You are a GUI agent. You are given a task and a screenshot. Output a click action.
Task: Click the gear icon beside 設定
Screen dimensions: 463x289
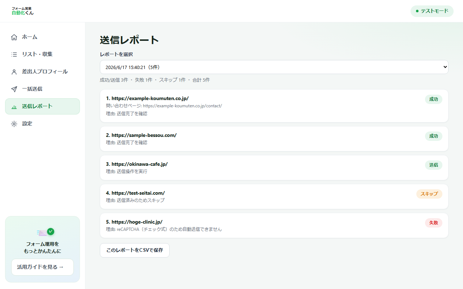tap(14, 124)
